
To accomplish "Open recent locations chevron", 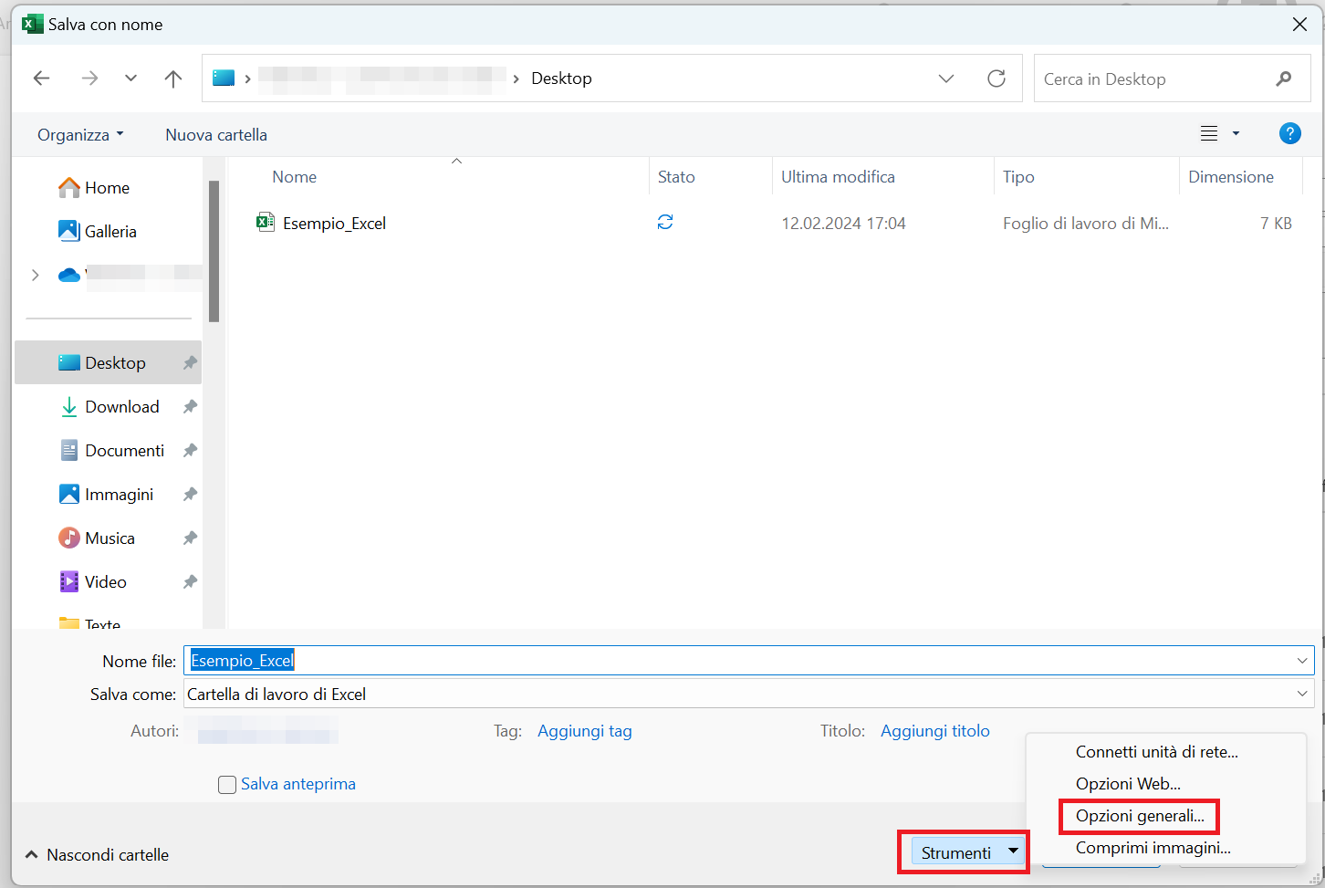I will click(130, 78).
